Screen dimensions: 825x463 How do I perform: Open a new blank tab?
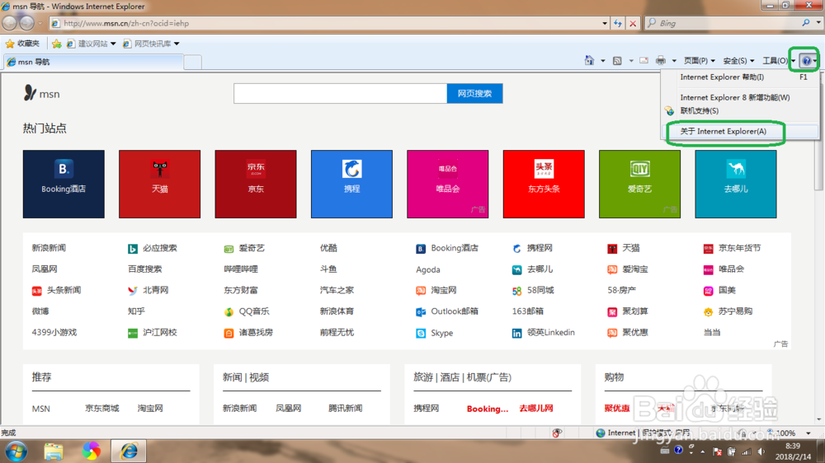pos(192,62)
